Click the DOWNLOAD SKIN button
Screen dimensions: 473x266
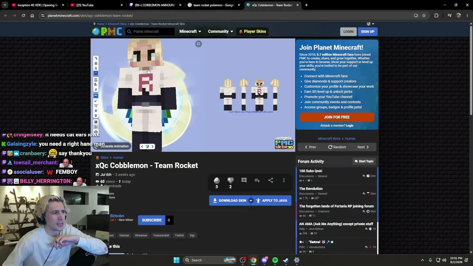point(229,201)
